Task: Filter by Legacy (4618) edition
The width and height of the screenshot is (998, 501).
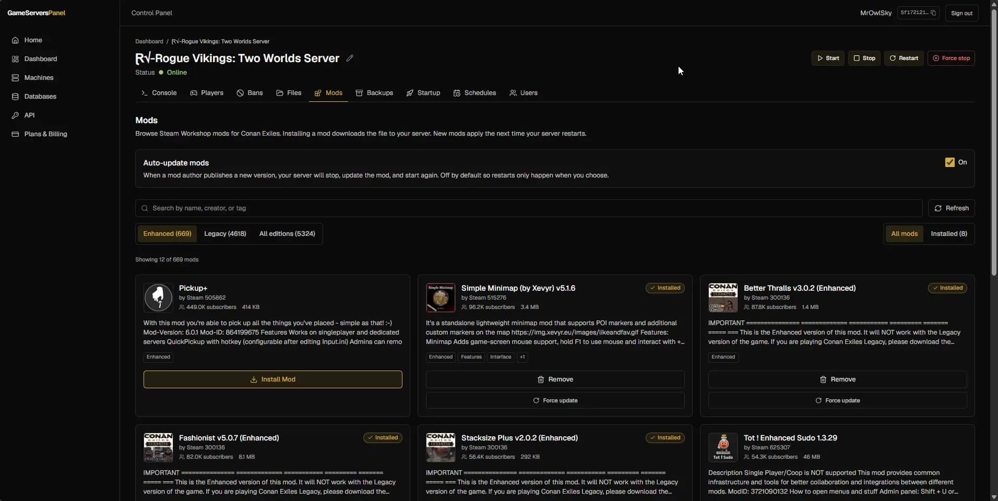Action: 225,234
